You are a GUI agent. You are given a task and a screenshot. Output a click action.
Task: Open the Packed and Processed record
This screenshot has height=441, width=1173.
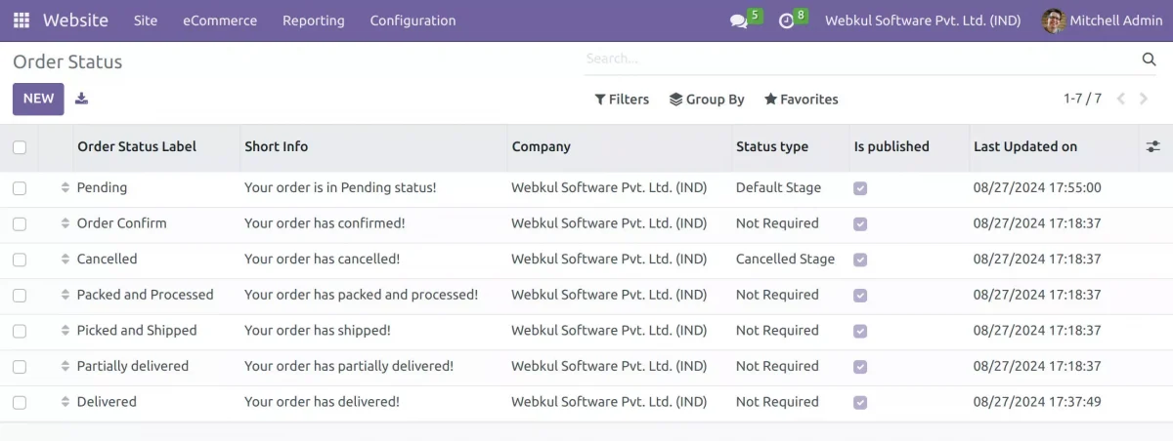[x=145, y=295]
